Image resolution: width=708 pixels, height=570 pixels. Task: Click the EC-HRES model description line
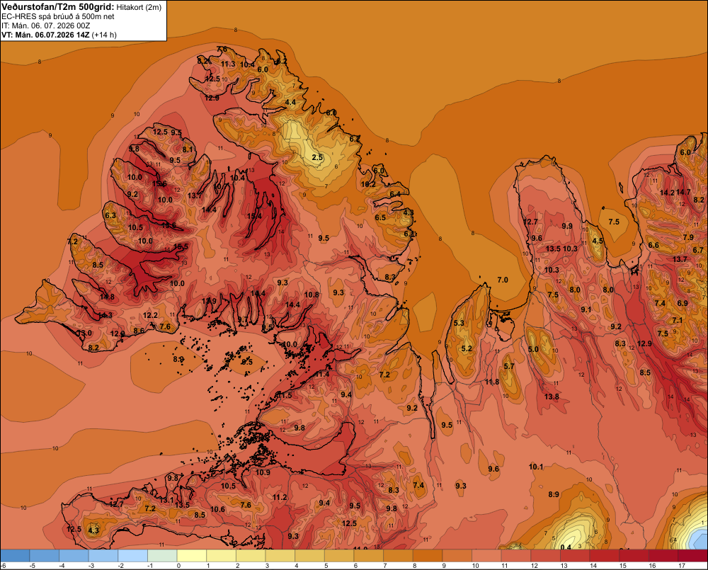click(x=58, y=16)
